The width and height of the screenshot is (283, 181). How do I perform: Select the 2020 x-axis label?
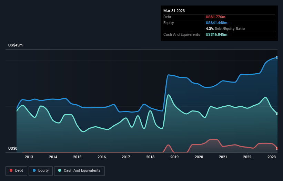(199, 157)
